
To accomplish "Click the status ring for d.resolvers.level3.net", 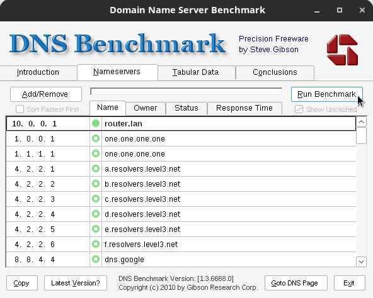I will point(96,214).
